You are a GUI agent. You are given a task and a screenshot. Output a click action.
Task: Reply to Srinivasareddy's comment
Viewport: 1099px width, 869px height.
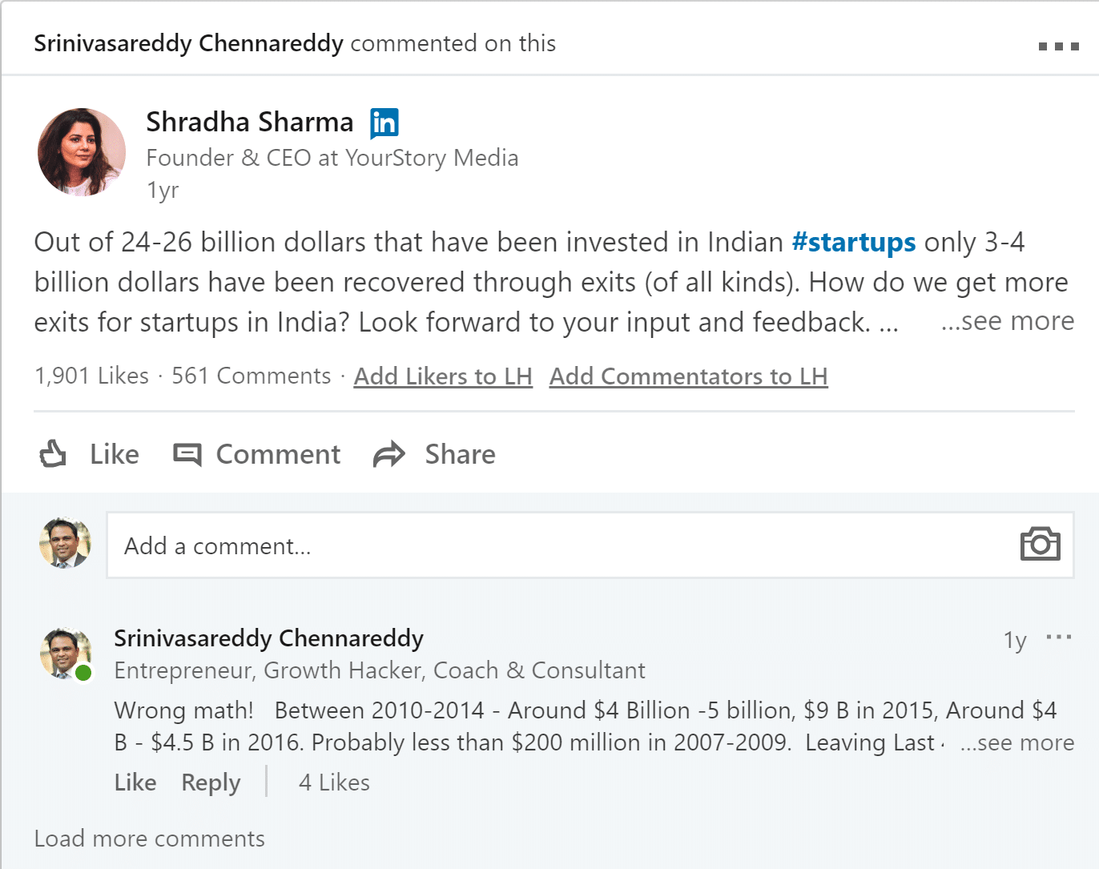[211, 783]
